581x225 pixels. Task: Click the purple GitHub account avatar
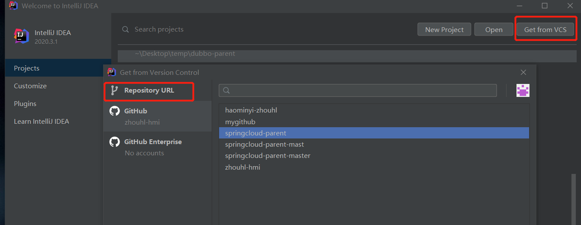coord(523,90)
